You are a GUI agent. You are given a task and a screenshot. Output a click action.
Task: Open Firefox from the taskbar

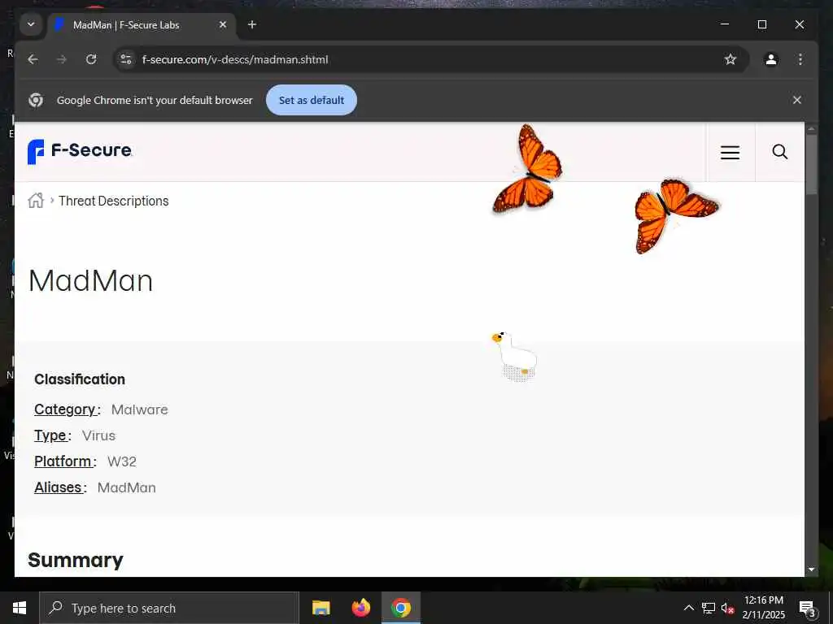pyautogui.click(x=361, y=608)
